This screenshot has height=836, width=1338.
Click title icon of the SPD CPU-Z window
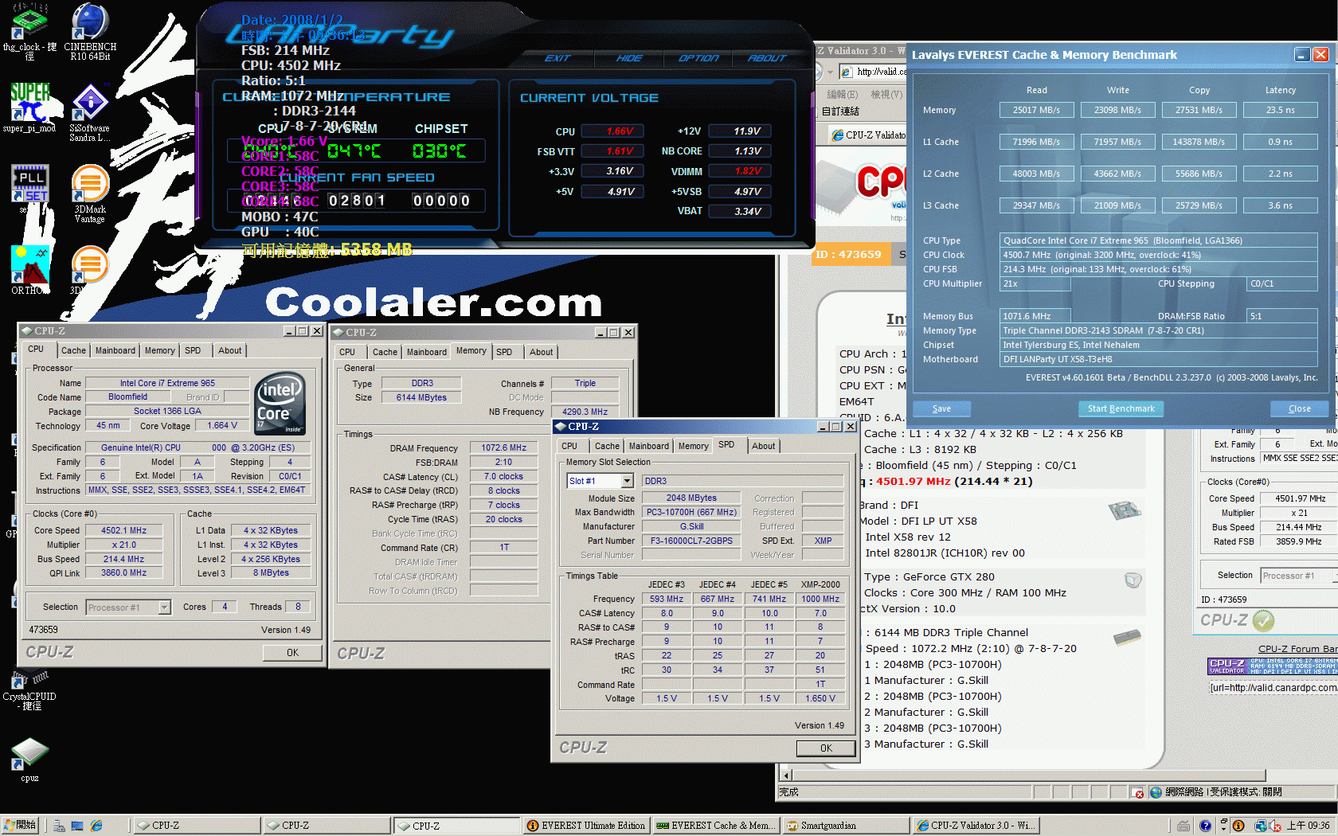[560, 427]
